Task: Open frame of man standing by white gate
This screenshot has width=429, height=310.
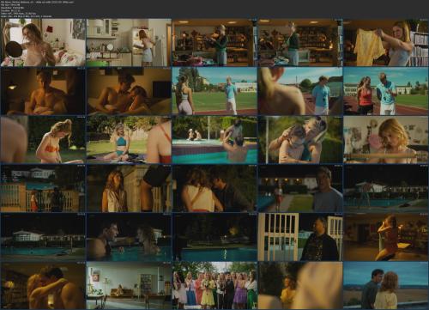Action: point(300,237)
